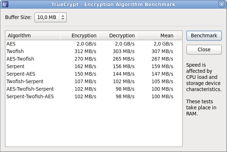
Task: Run the Benchmark button
Action: tap(204, 35)
